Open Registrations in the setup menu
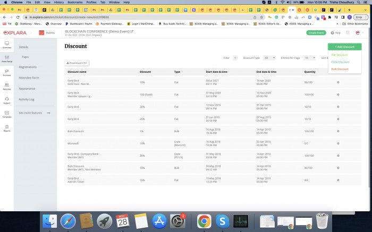 click(x=28, y=67)
